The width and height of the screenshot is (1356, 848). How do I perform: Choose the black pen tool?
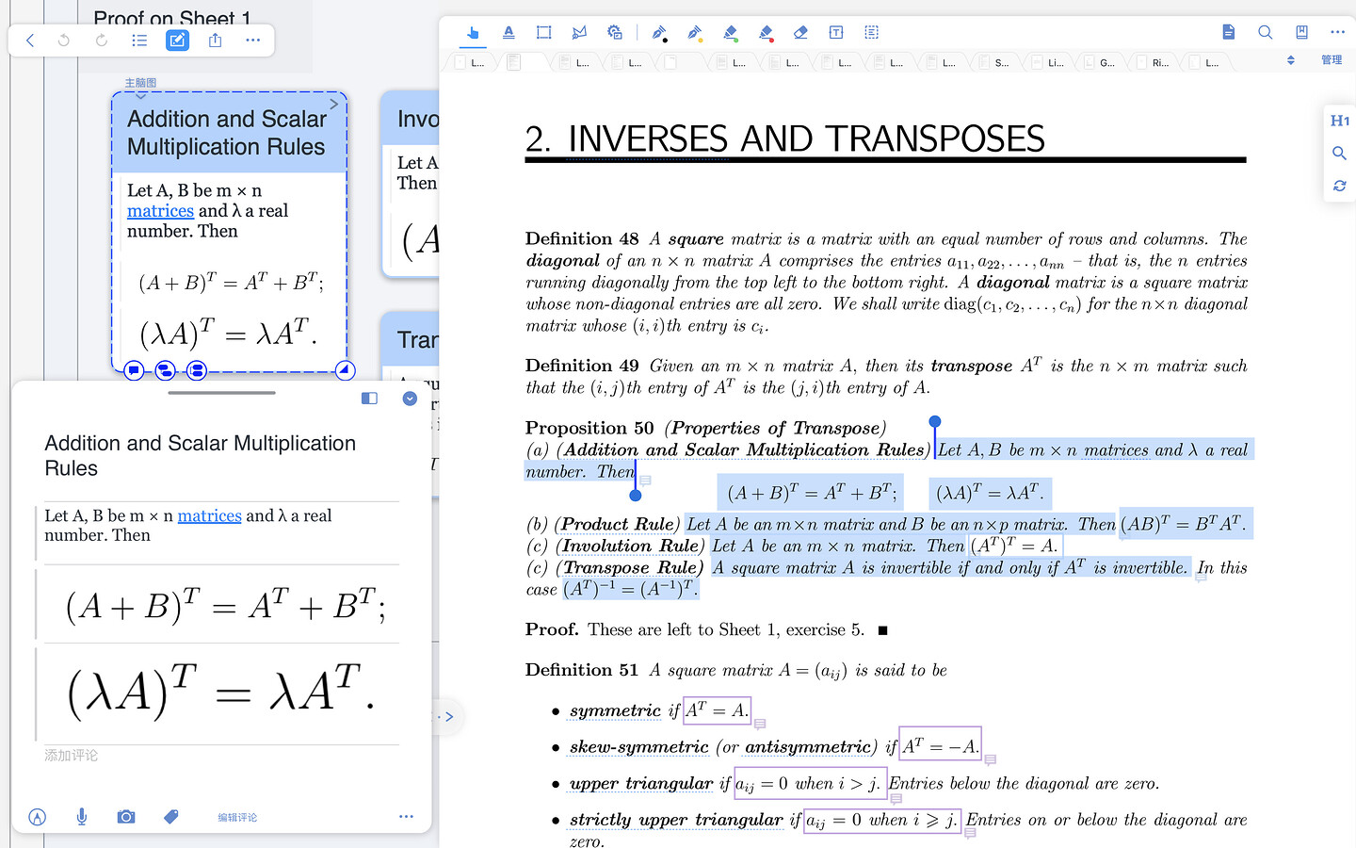coord(659,33)
